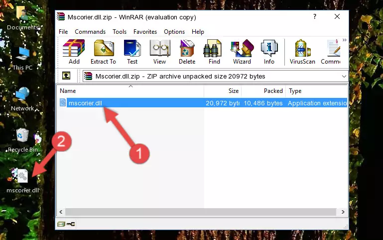Click the Delete toolbar icon

point(187,52)
